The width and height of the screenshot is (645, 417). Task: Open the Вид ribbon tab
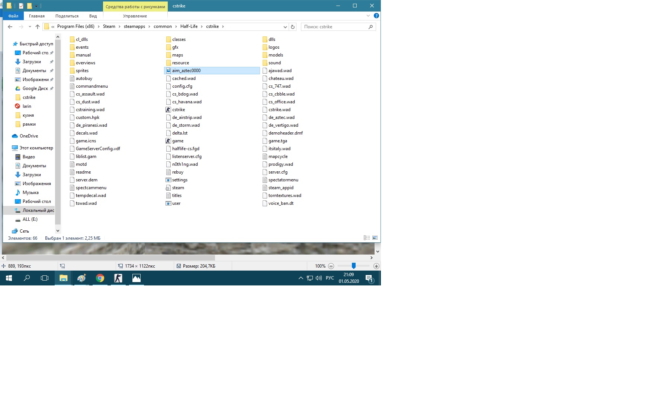[x=93, y=16]
